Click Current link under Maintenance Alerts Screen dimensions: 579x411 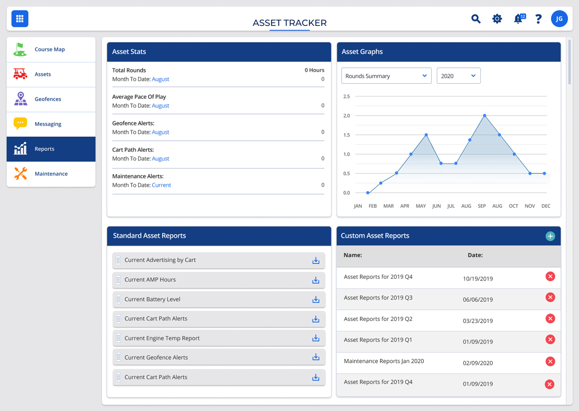point(161,185)
